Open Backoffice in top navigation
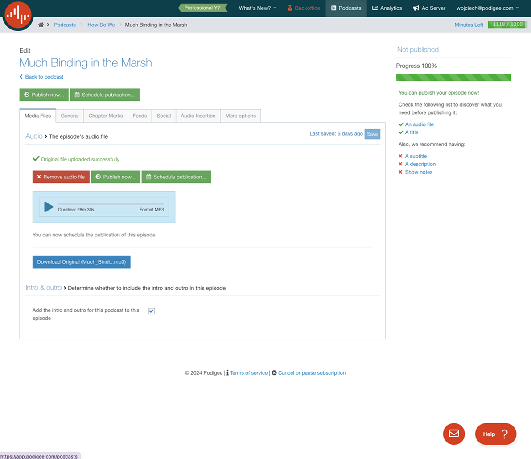Screen dimensions: 531x459 [304, 8]
